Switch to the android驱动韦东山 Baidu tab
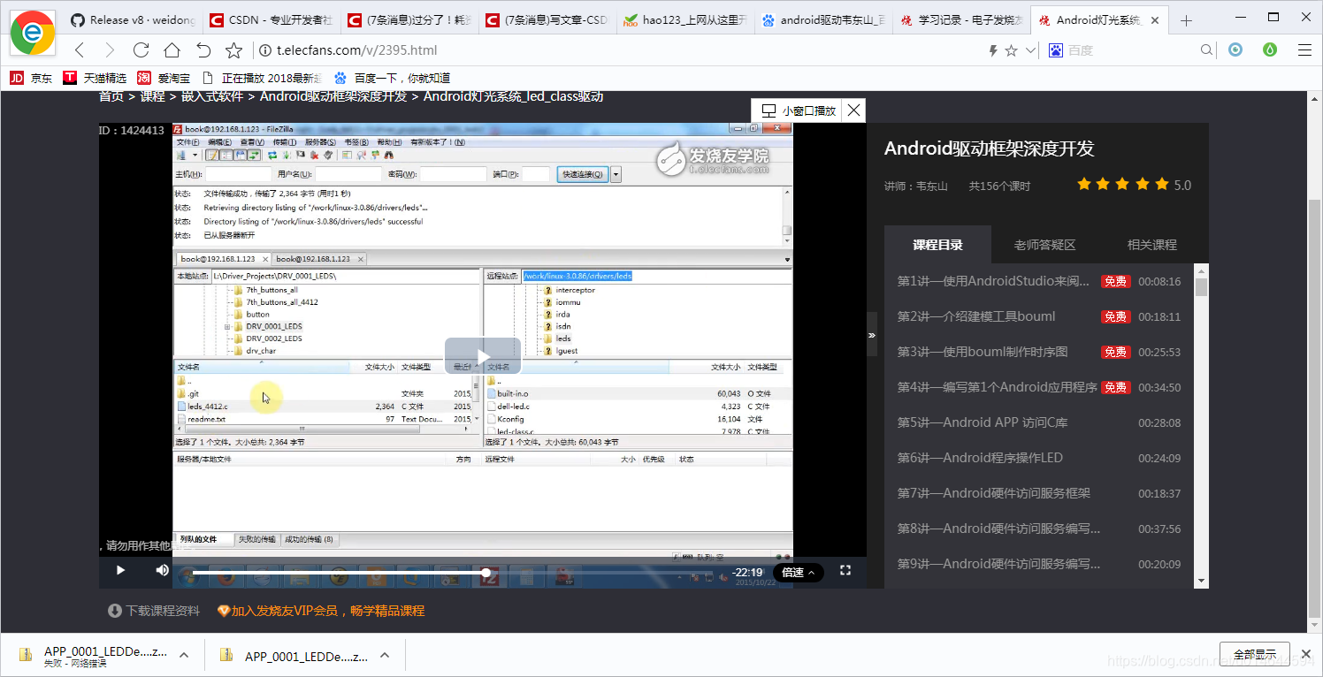The height and width of the screenshot is (677, 1323). point(823,20)
